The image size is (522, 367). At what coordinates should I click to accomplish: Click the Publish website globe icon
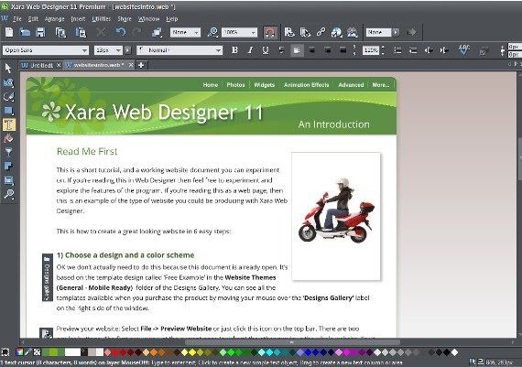[337, 32]
